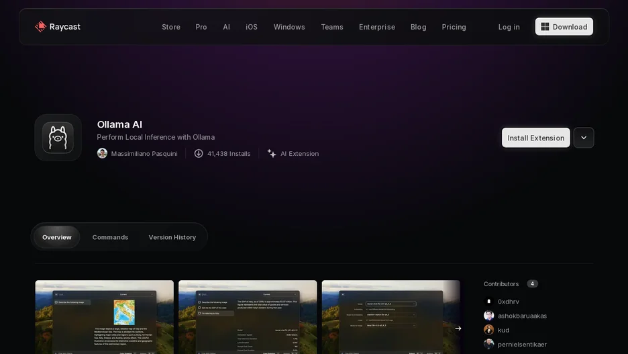The width and height of the screenshot is (628, 354).
Task: Open the Store nav link
Action: point(171,27)
